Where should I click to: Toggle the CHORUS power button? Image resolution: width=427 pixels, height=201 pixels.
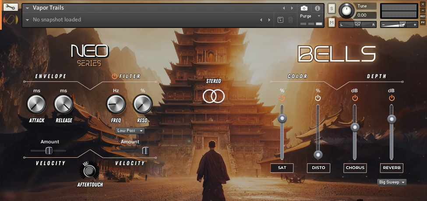tap(355, 98)
